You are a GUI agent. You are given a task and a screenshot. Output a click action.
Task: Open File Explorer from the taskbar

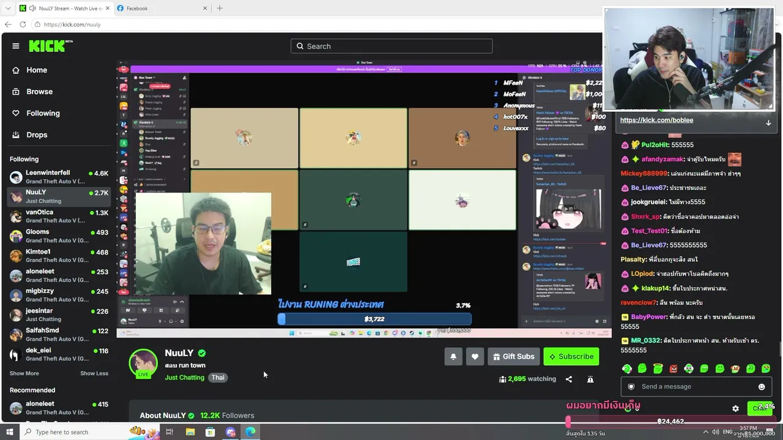click(x=190, y=432)
